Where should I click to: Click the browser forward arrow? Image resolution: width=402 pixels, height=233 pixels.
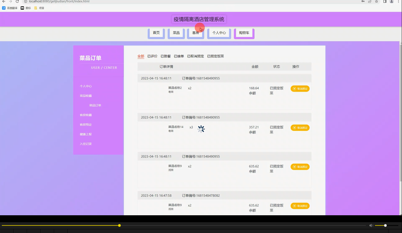click(10, 1)
